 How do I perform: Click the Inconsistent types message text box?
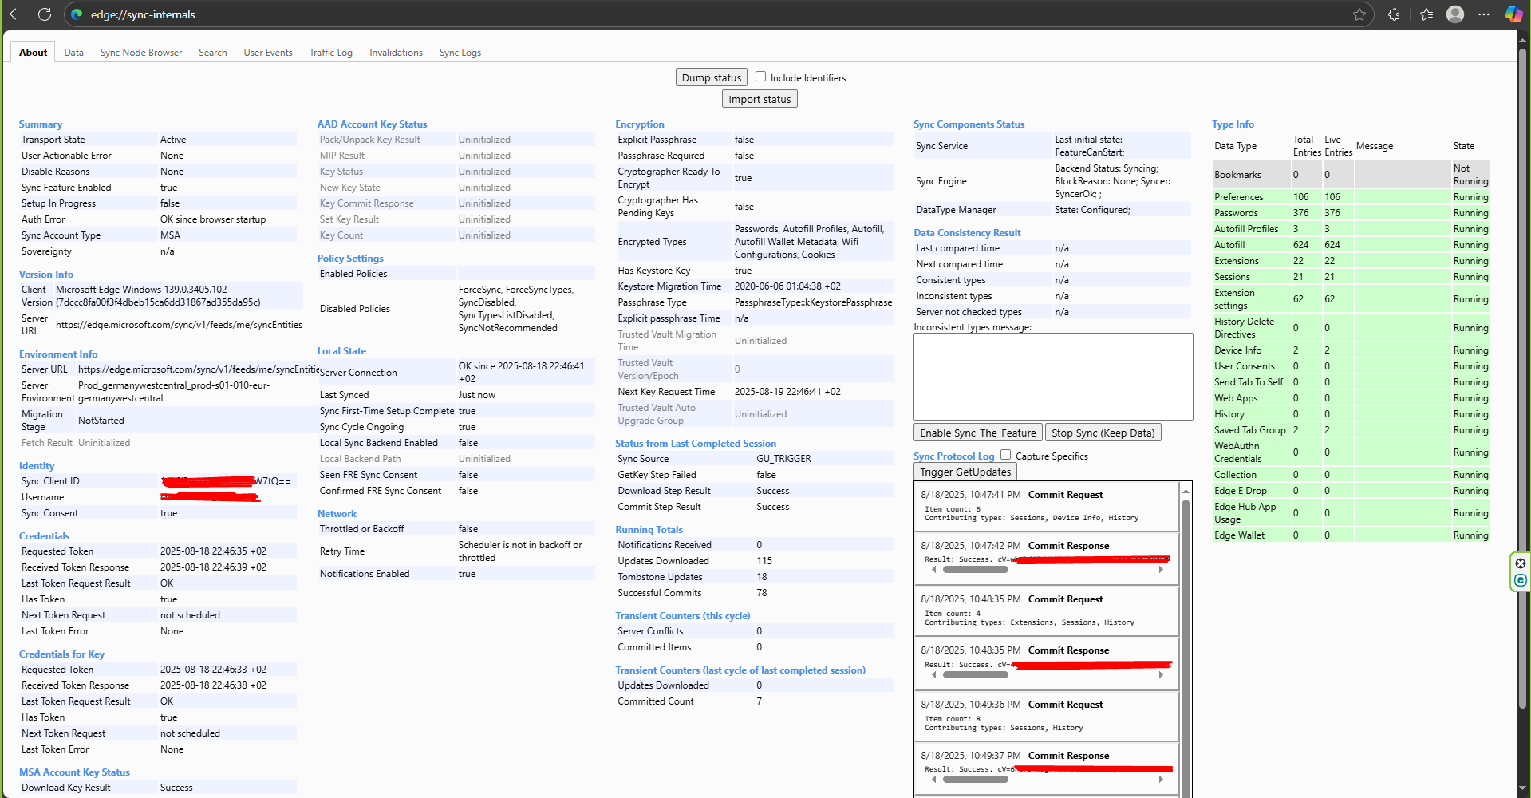coord(1053,377)
